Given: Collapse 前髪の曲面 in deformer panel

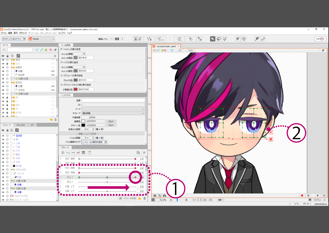Looking at the screenshot, I should (x=12, y=170).
